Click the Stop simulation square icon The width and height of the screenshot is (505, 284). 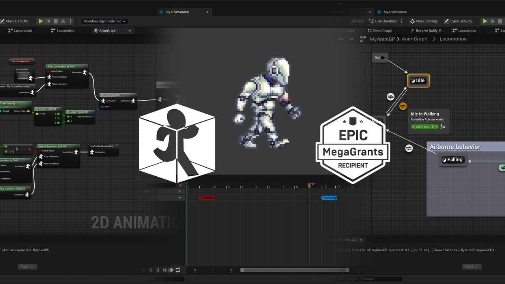(56, 21)
